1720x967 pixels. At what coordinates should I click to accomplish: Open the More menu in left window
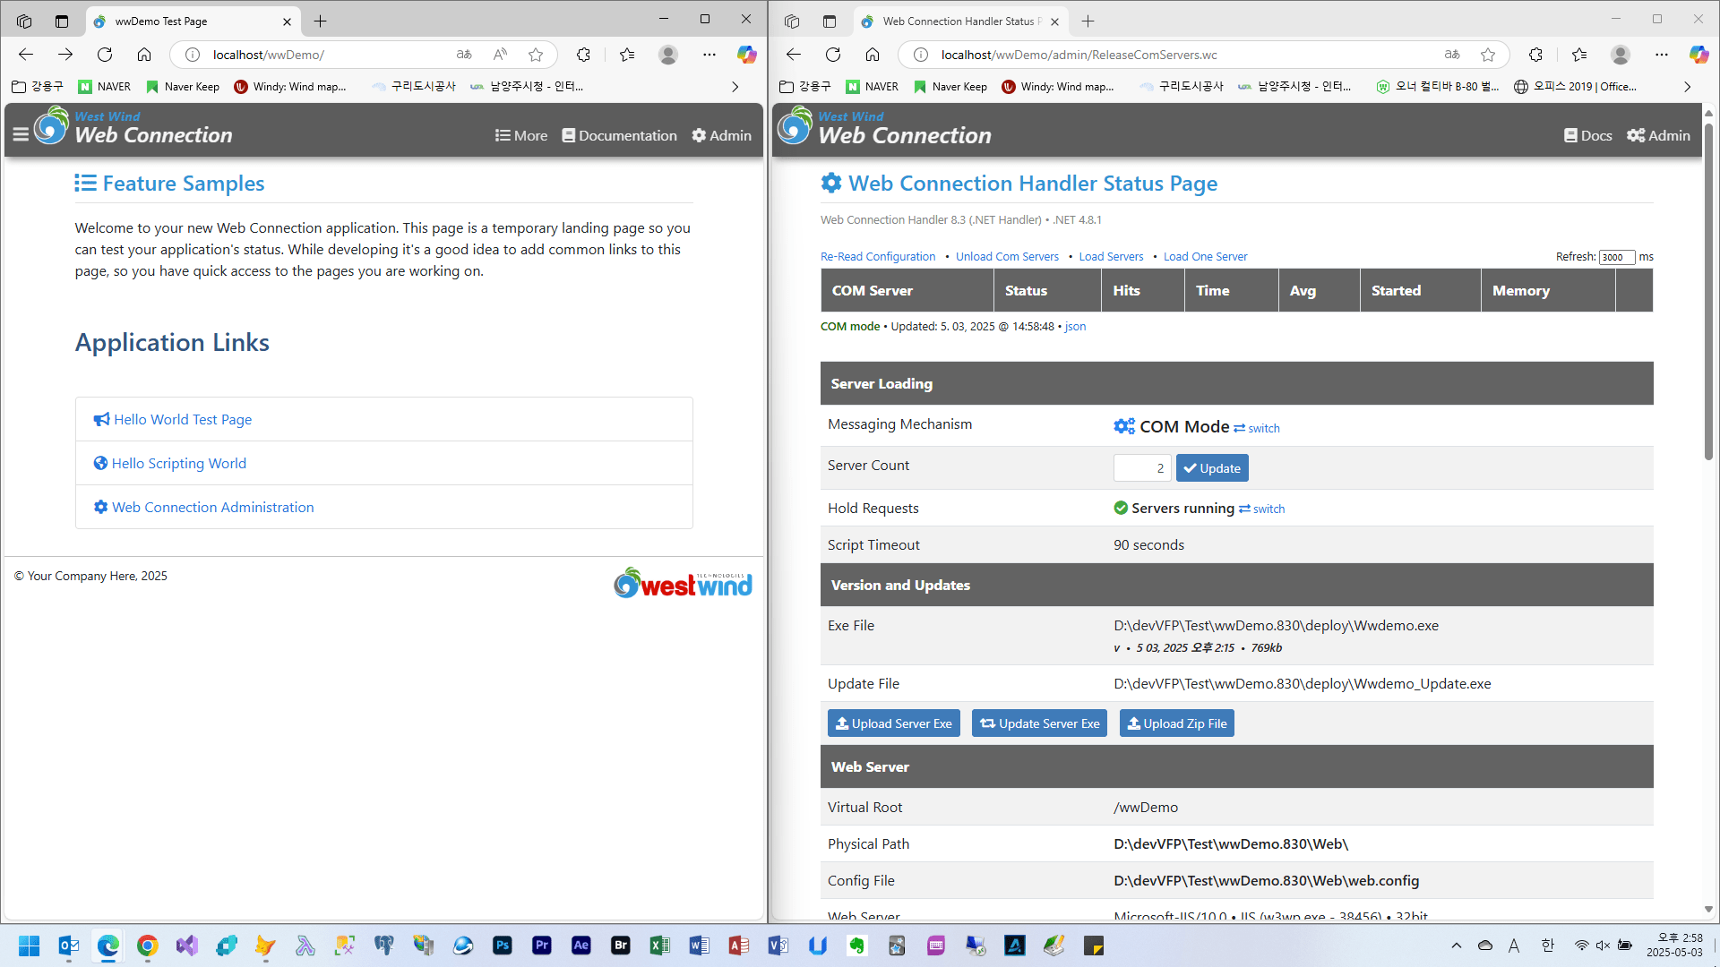click(521, 135)
